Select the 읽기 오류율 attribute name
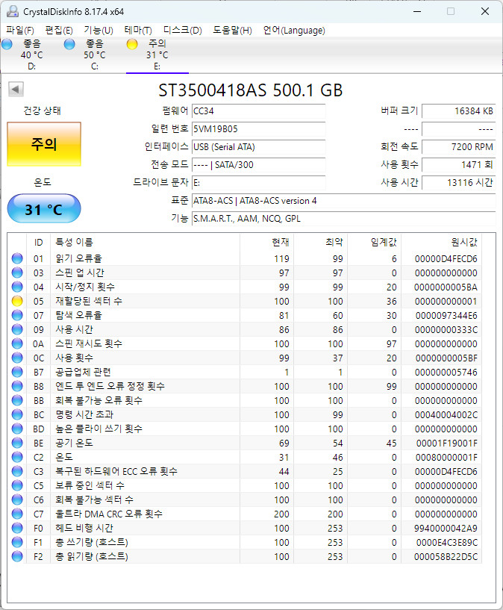The image size is (503, 610). coord(78,258)
